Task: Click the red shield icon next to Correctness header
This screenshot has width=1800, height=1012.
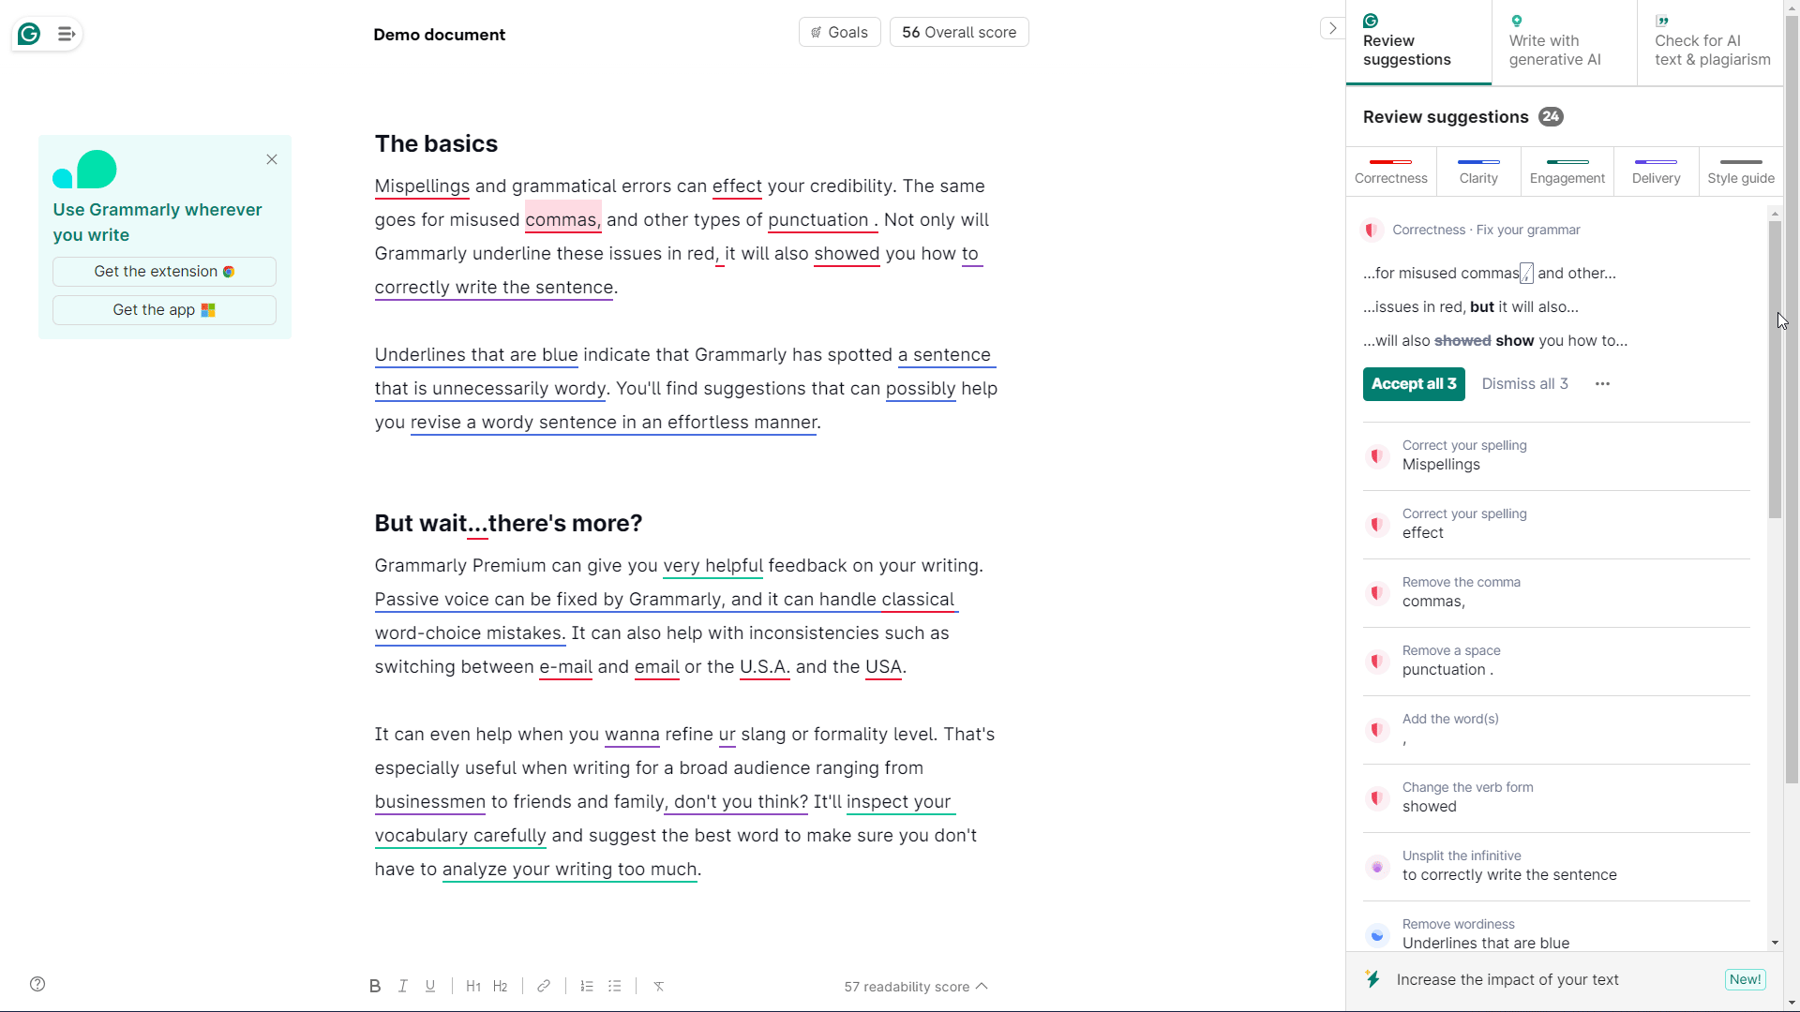Action: (1372, 230)
